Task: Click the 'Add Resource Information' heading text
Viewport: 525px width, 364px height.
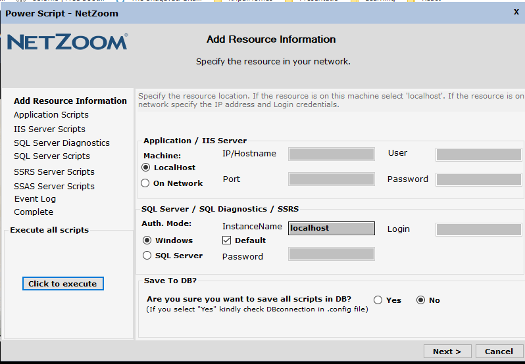Action: 271,39
